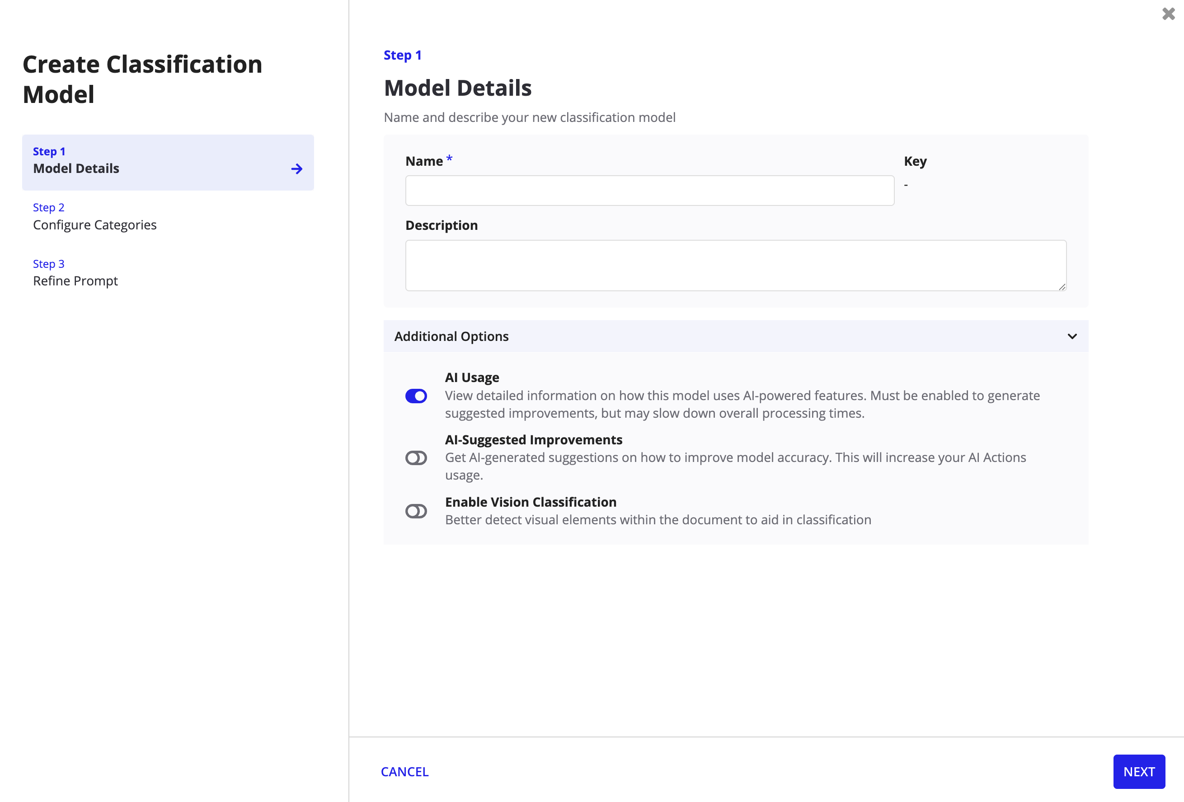
Task: Click the arrow icon beside Model Details step
Action: pos(297,169)
